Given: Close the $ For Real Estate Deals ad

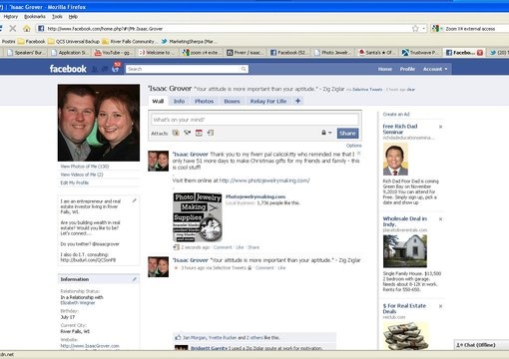Looking at the screenshot, I should (x=440, y=306).
